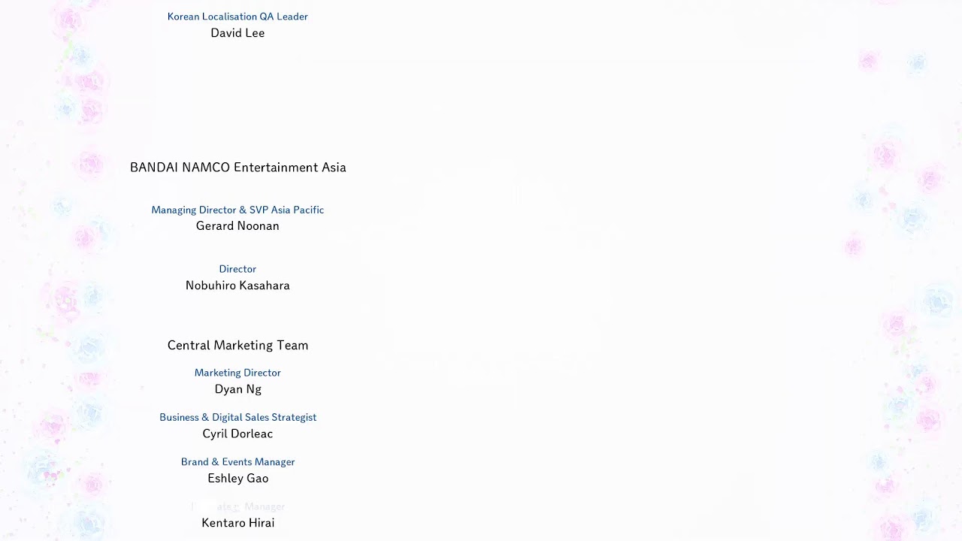
Task: Click the 'BANDAI NAMCO Entertainment Asia' heading
Action: point(237,168)
